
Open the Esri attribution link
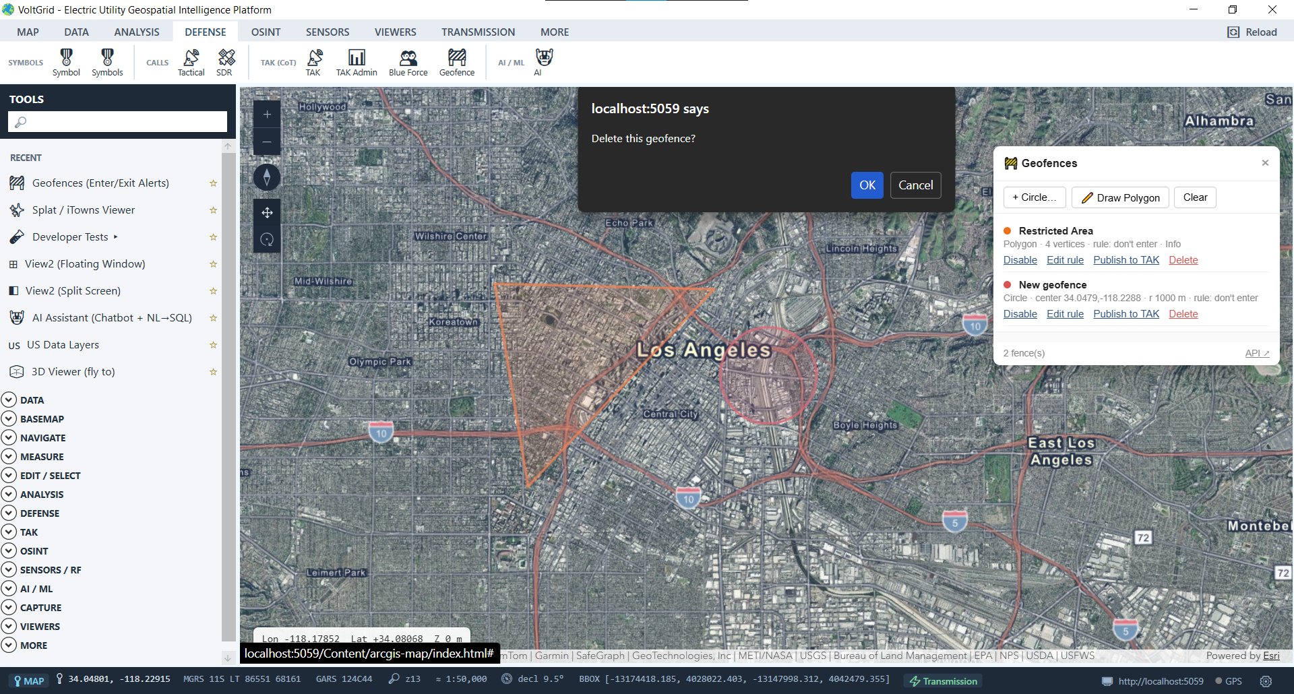(1271, 656)
